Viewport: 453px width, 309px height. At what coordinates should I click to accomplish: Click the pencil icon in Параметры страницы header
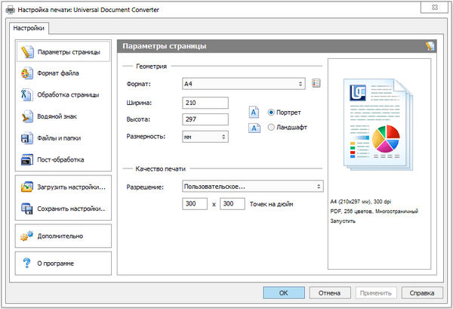tap(430, 46)
